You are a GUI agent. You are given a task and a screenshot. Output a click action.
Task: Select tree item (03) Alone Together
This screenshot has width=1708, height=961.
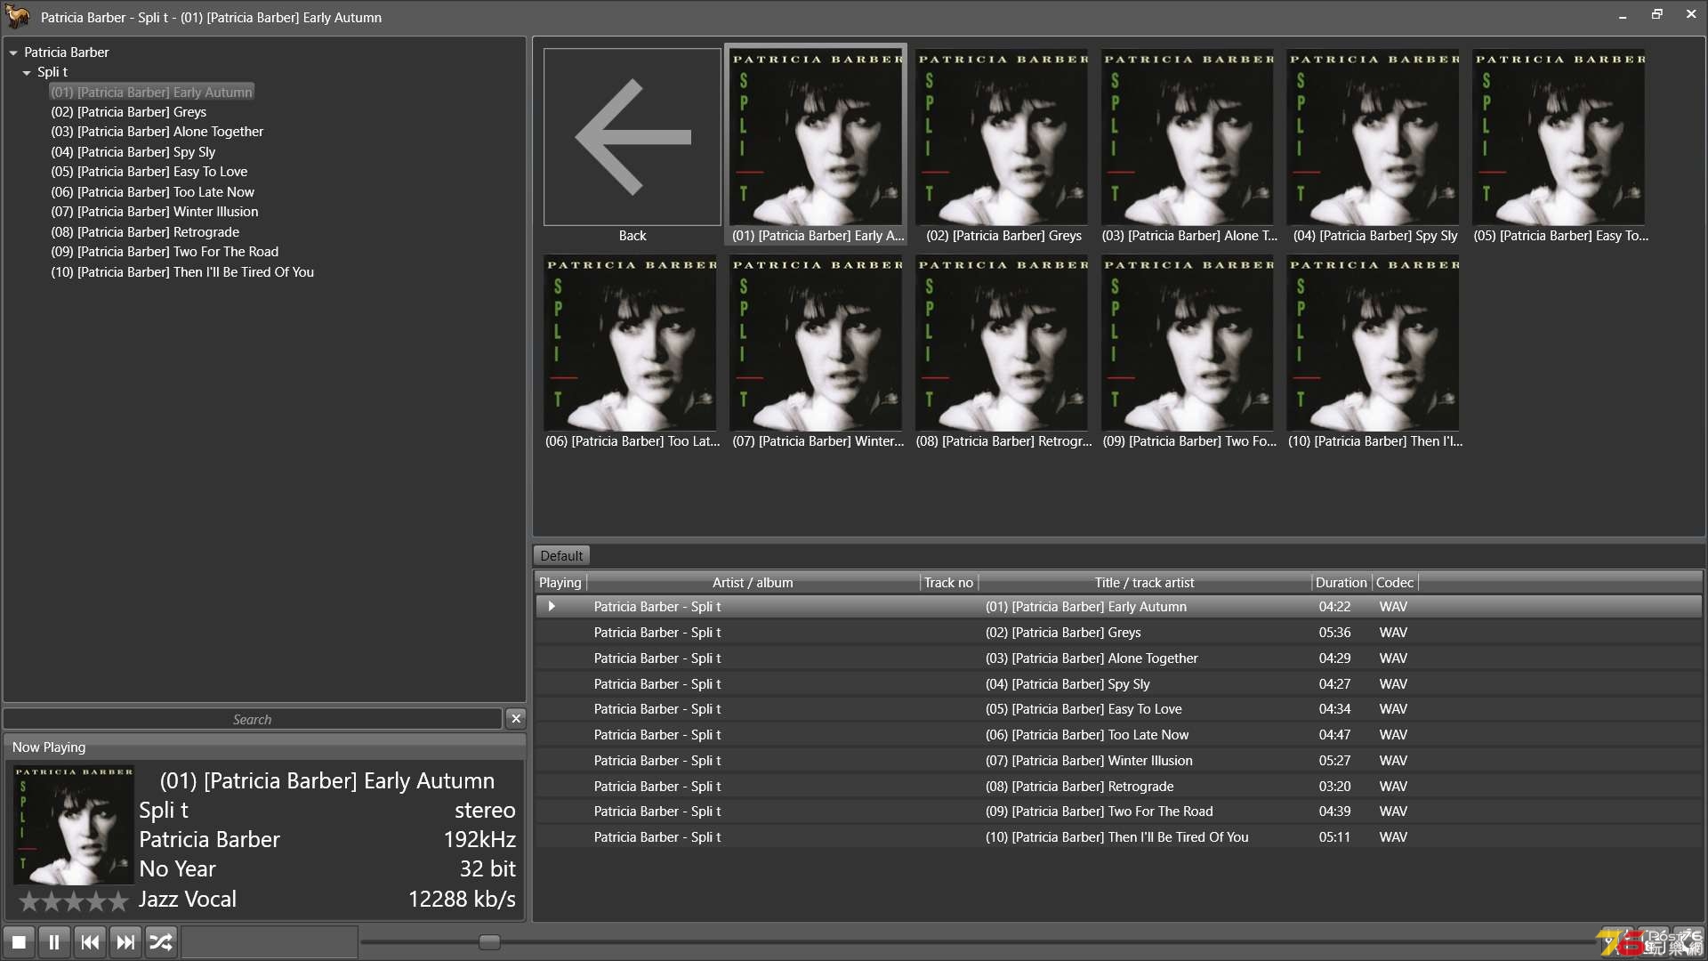click(157, 132)
